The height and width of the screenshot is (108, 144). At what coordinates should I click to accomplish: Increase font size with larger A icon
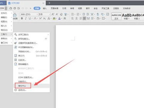(x=53, y=14)
